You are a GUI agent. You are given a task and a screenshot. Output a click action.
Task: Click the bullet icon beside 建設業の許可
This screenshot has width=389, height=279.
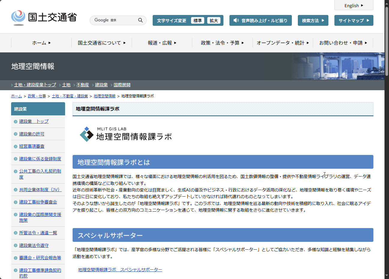tap(16, 134)
